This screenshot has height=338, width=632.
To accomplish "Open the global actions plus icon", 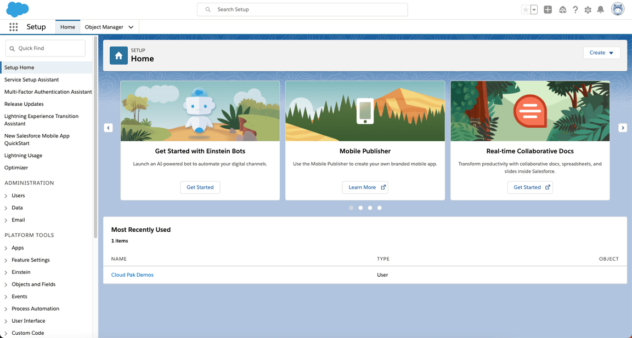I will click(x=548, y=10).
